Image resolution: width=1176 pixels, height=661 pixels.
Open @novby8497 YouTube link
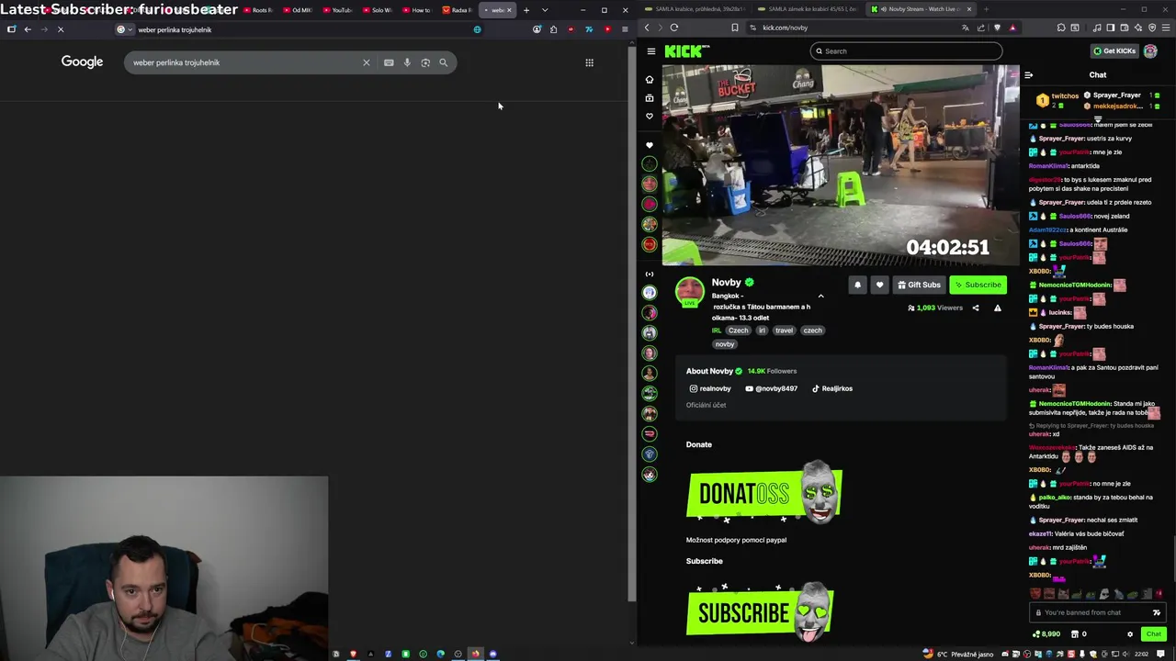point(771,388)
